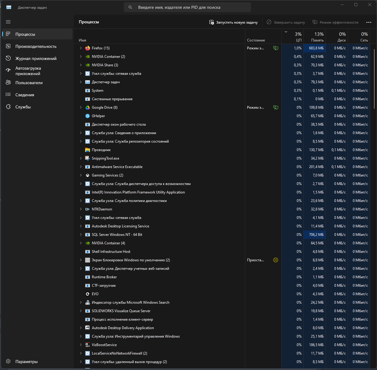
Task: Click the Google Drive process icon
Action: pyautogui.click(x=88, y=107)
